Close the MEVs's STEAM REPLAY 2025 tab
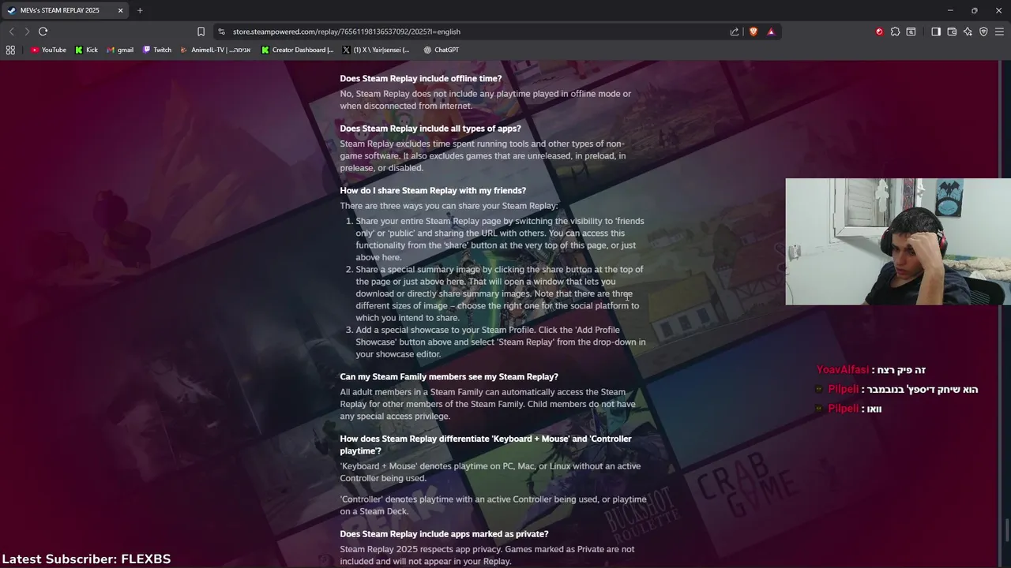The image size is (1011, 568). [x=120, y=10]
